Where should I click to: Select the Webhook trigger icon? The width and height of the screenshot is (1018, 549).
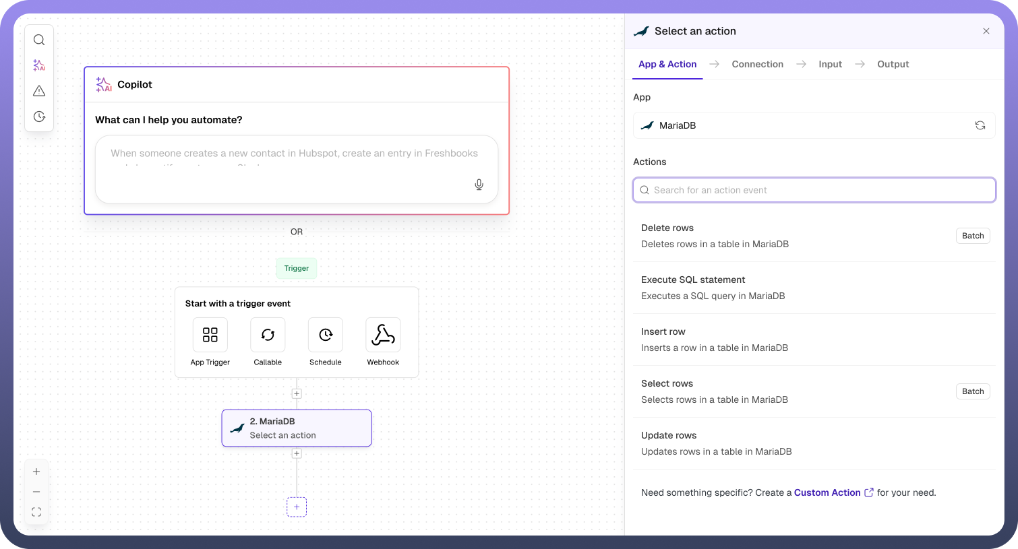coord(383,335)
